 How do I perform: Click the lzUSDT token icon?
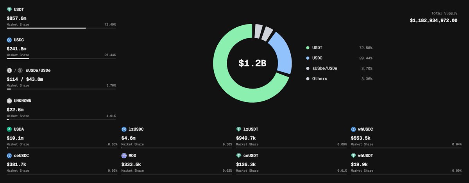pos(239,129)
